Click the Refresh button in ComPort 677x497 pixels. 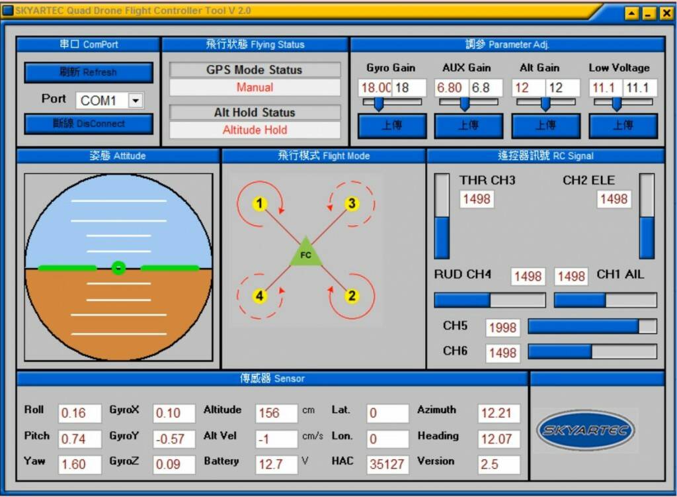point(89,72)
